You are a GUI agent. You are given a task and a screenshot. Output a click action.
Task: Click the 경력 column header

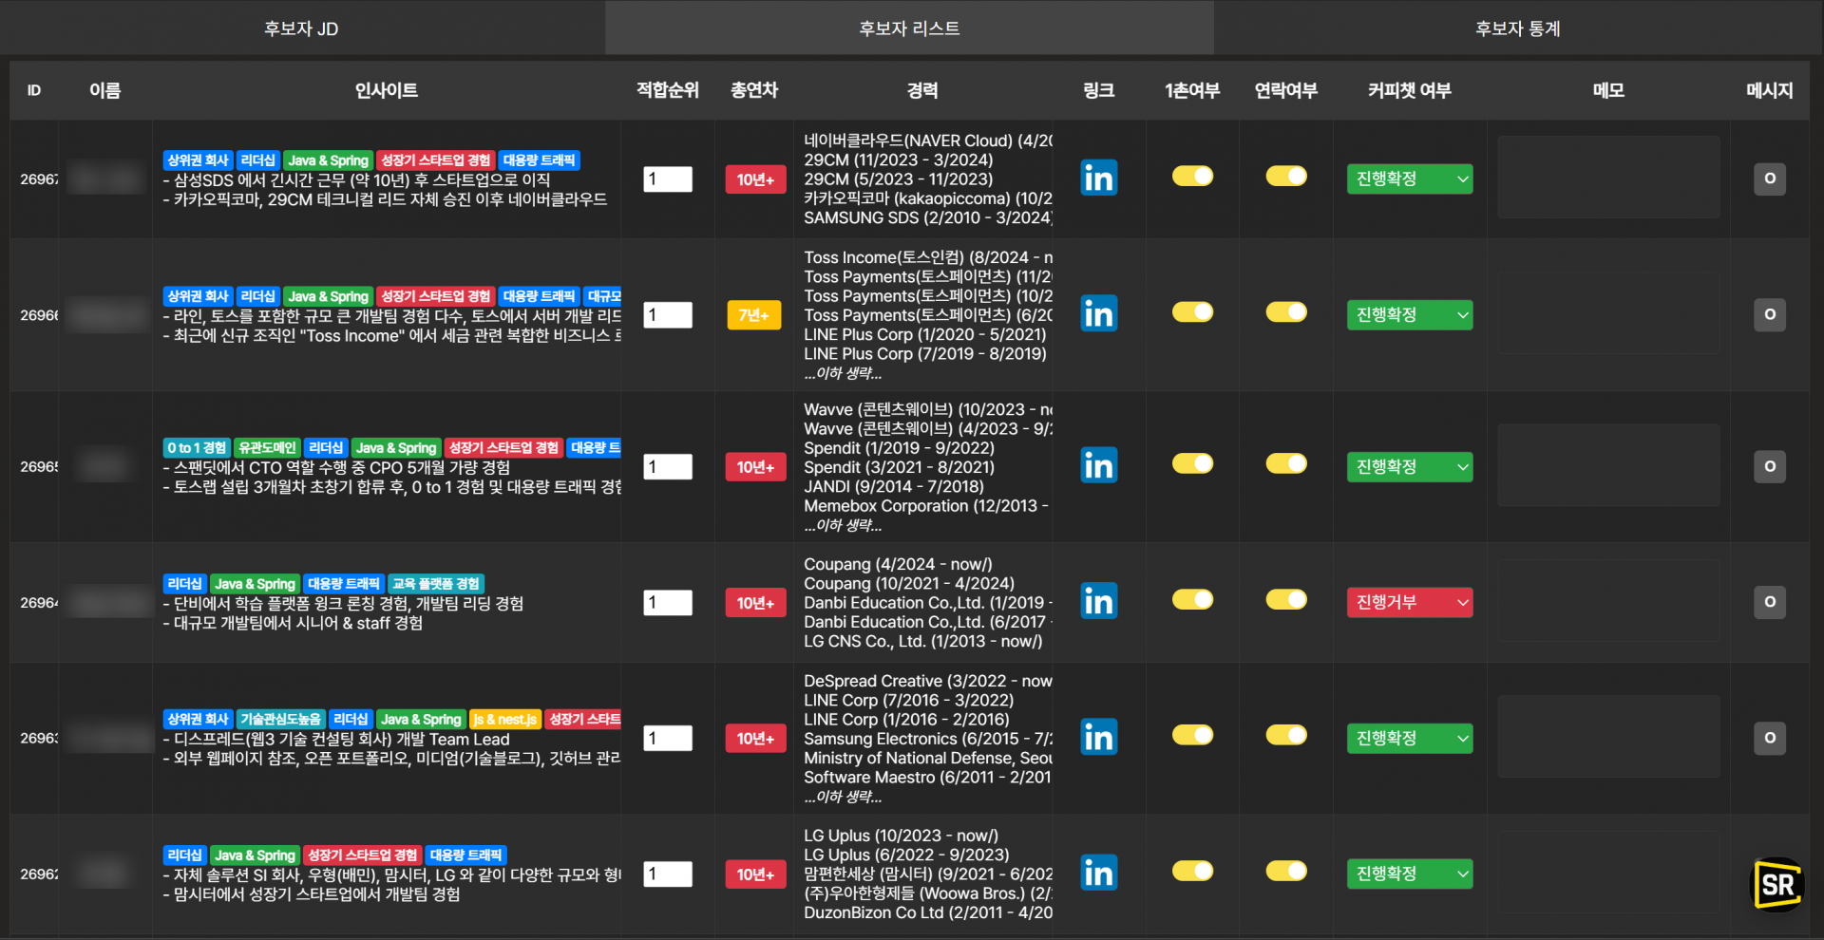pyautogui.click(x=922, y=90)
